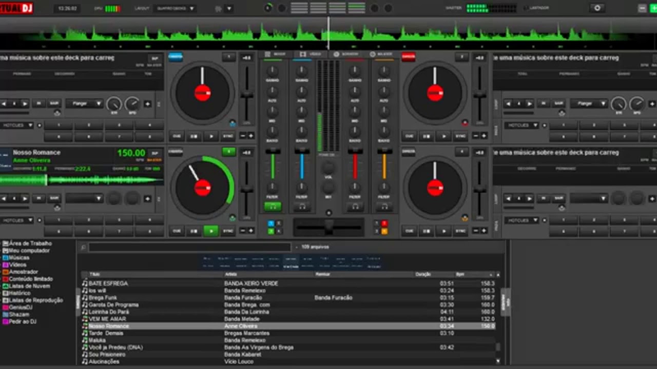657x369 pixels.
Task: Select track row Tarde Demais
Action: tap(287, 333)
